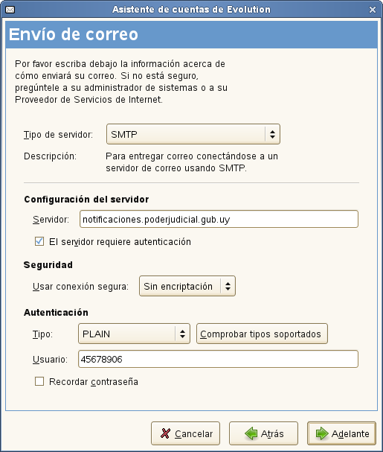
Task: Click the green right arrow icon on Adelante
Action: (322, 433)
